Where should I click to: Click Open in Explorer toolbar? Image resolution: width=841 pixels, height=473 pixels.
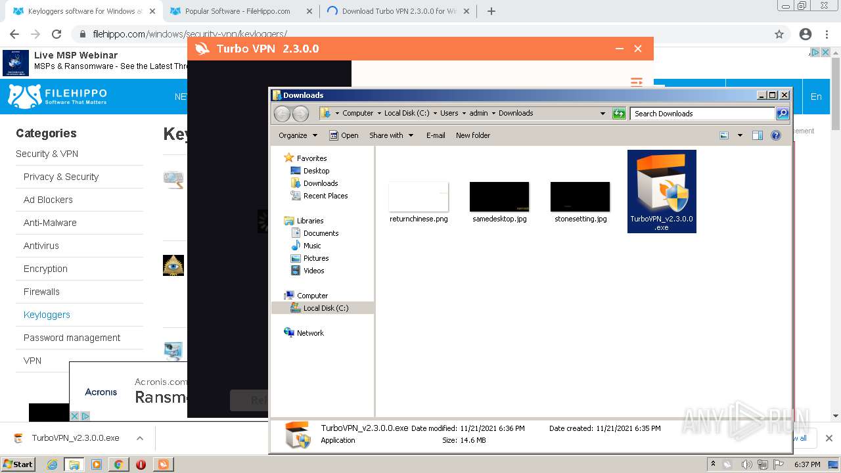tap(344, 135)
